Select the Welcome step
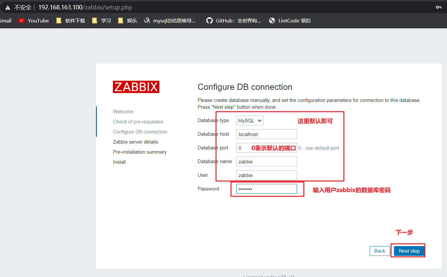 click(x=123, y=111)
